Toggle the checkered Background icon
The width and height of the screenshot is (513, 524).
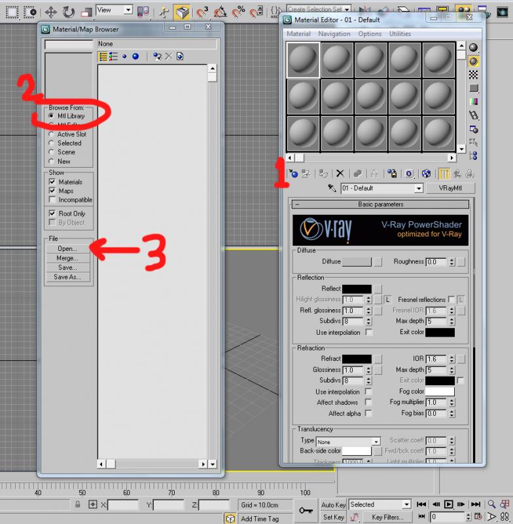pos(473,75)
